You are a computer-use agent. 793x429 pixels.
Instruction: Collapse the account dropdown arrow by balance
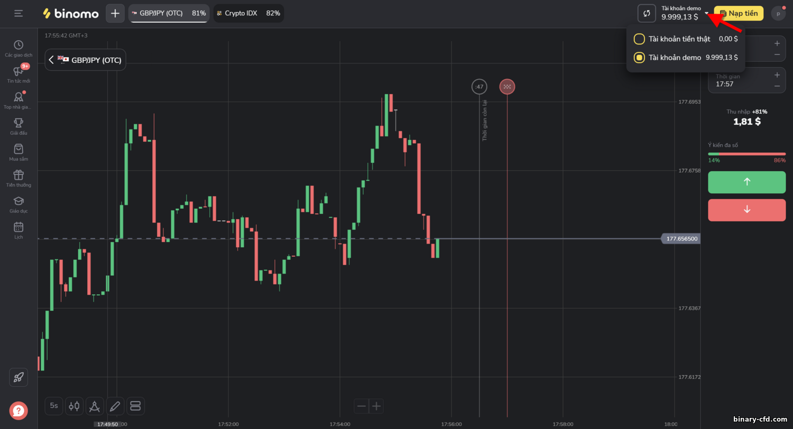coord(706,14)
